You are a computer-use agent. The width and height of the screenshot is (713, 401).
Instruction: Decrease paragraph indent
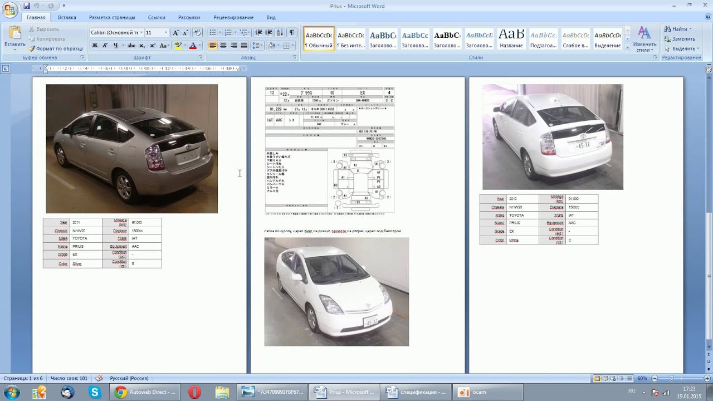pos(258,33)
